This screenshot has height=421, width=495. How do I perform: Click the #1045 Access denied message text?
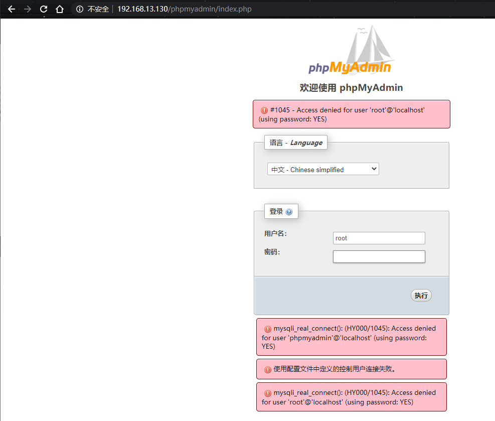tap(342, 114)
